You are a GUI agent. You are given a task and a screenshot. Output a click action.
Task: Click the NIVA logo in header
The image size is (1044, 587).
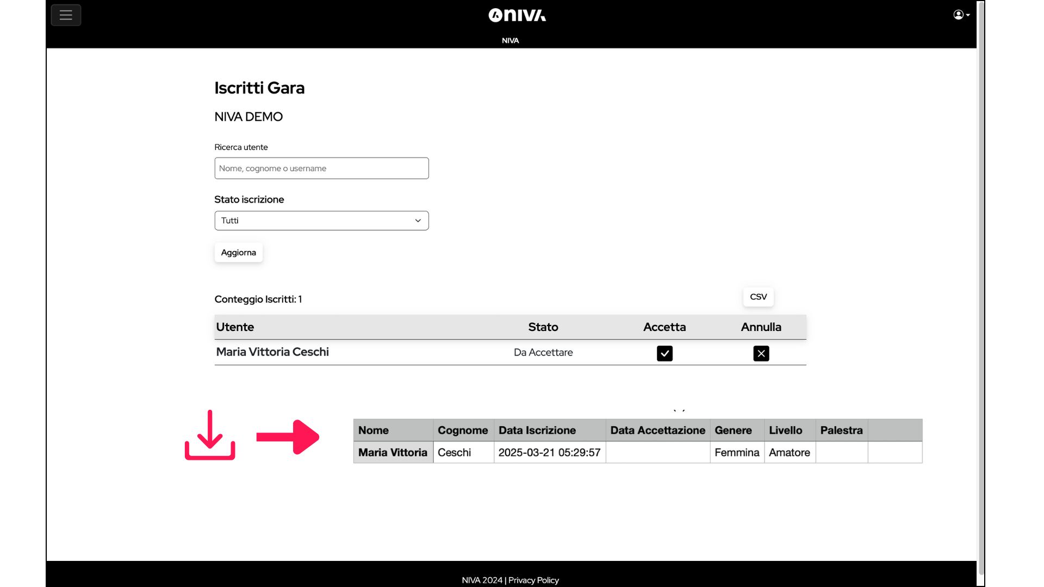point(517,15)
